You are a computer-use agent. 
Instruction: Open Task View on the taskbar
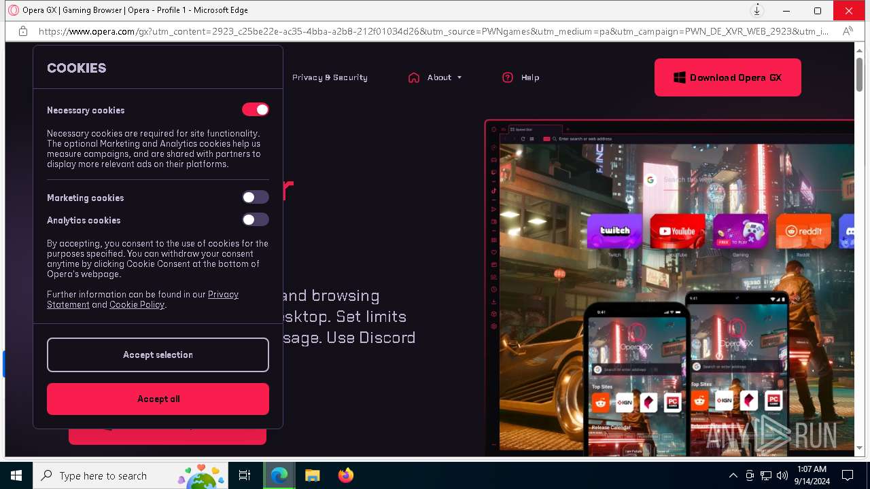(245, 475)
